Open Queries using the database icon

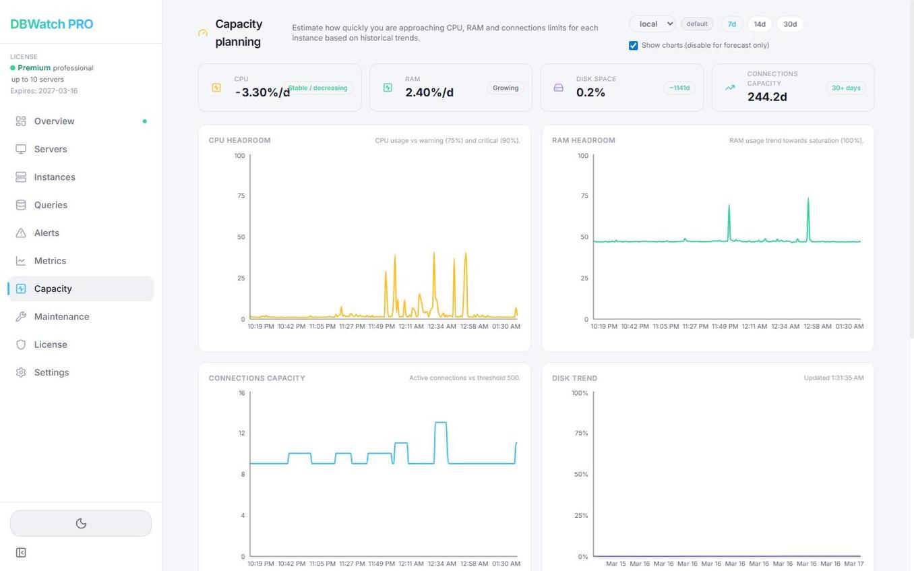click(21, 205)
